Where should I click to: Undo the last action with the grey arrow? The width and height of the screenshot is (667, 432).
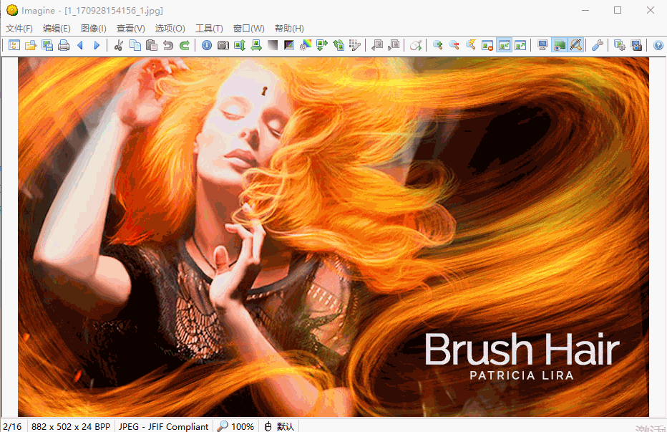(x=168, y=45)
